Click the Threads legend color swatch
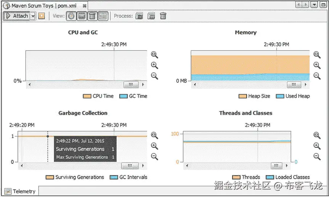 coord(236,177)
